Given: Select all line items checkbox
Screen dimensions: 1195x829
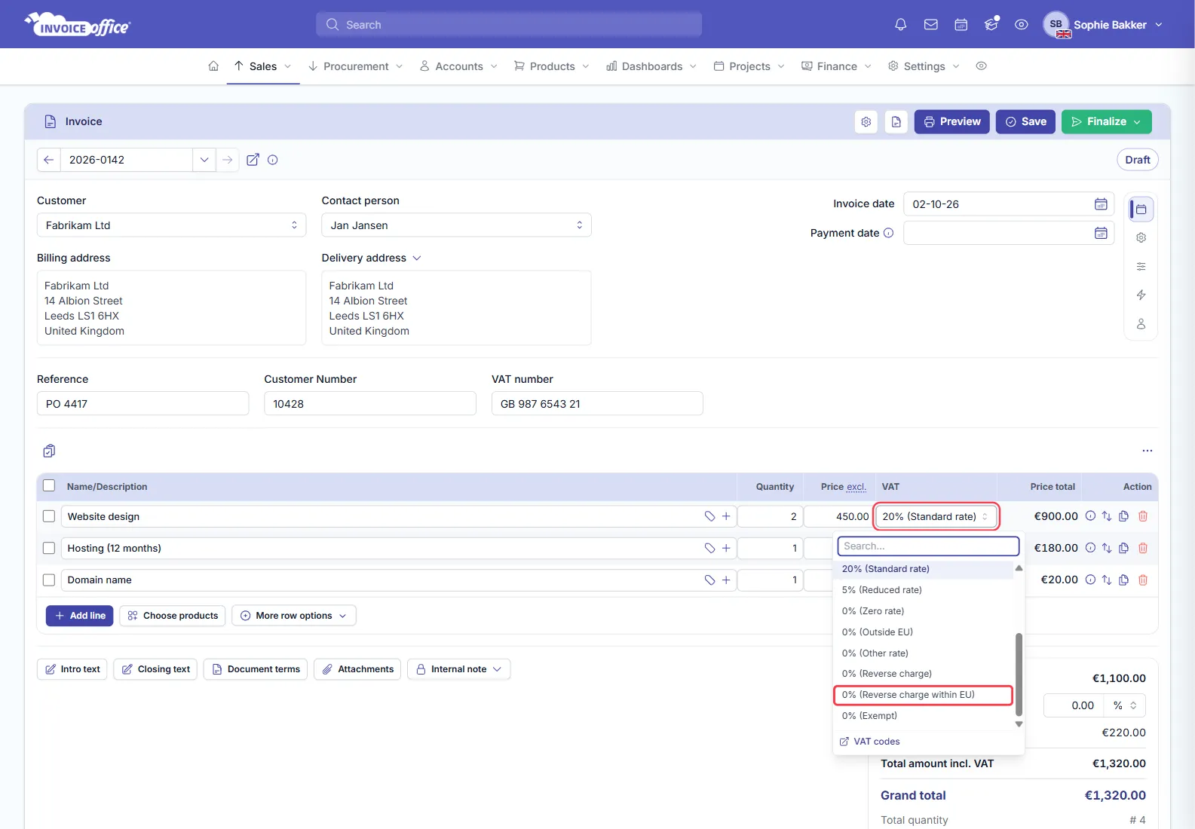Looking at the screenshot, I should (49, 486).
